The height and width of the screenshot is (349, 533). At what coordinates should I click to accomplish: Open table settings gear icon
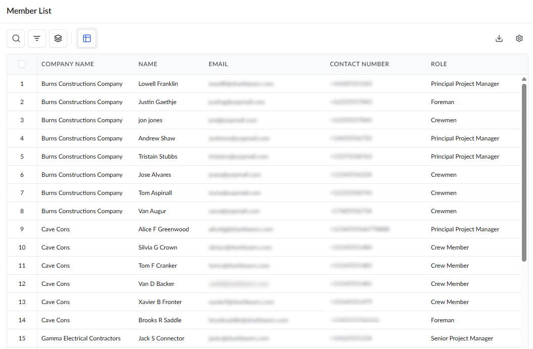coord(519,38)
